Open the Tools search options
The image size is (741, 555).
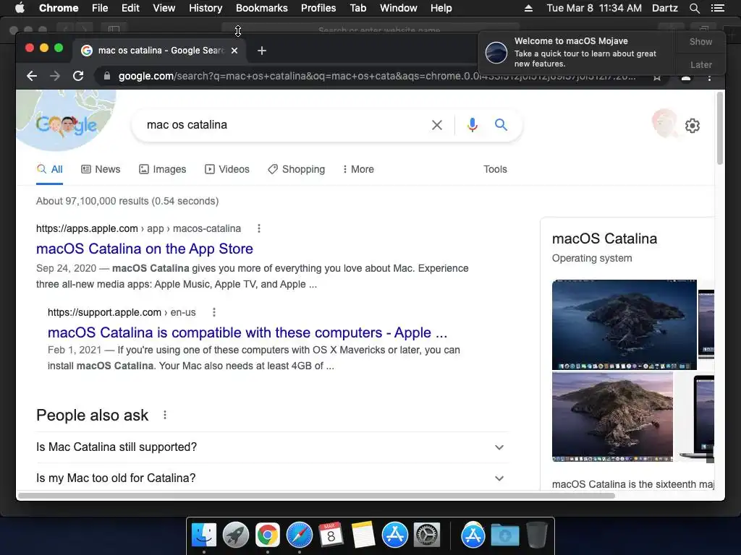pos(495,169)
